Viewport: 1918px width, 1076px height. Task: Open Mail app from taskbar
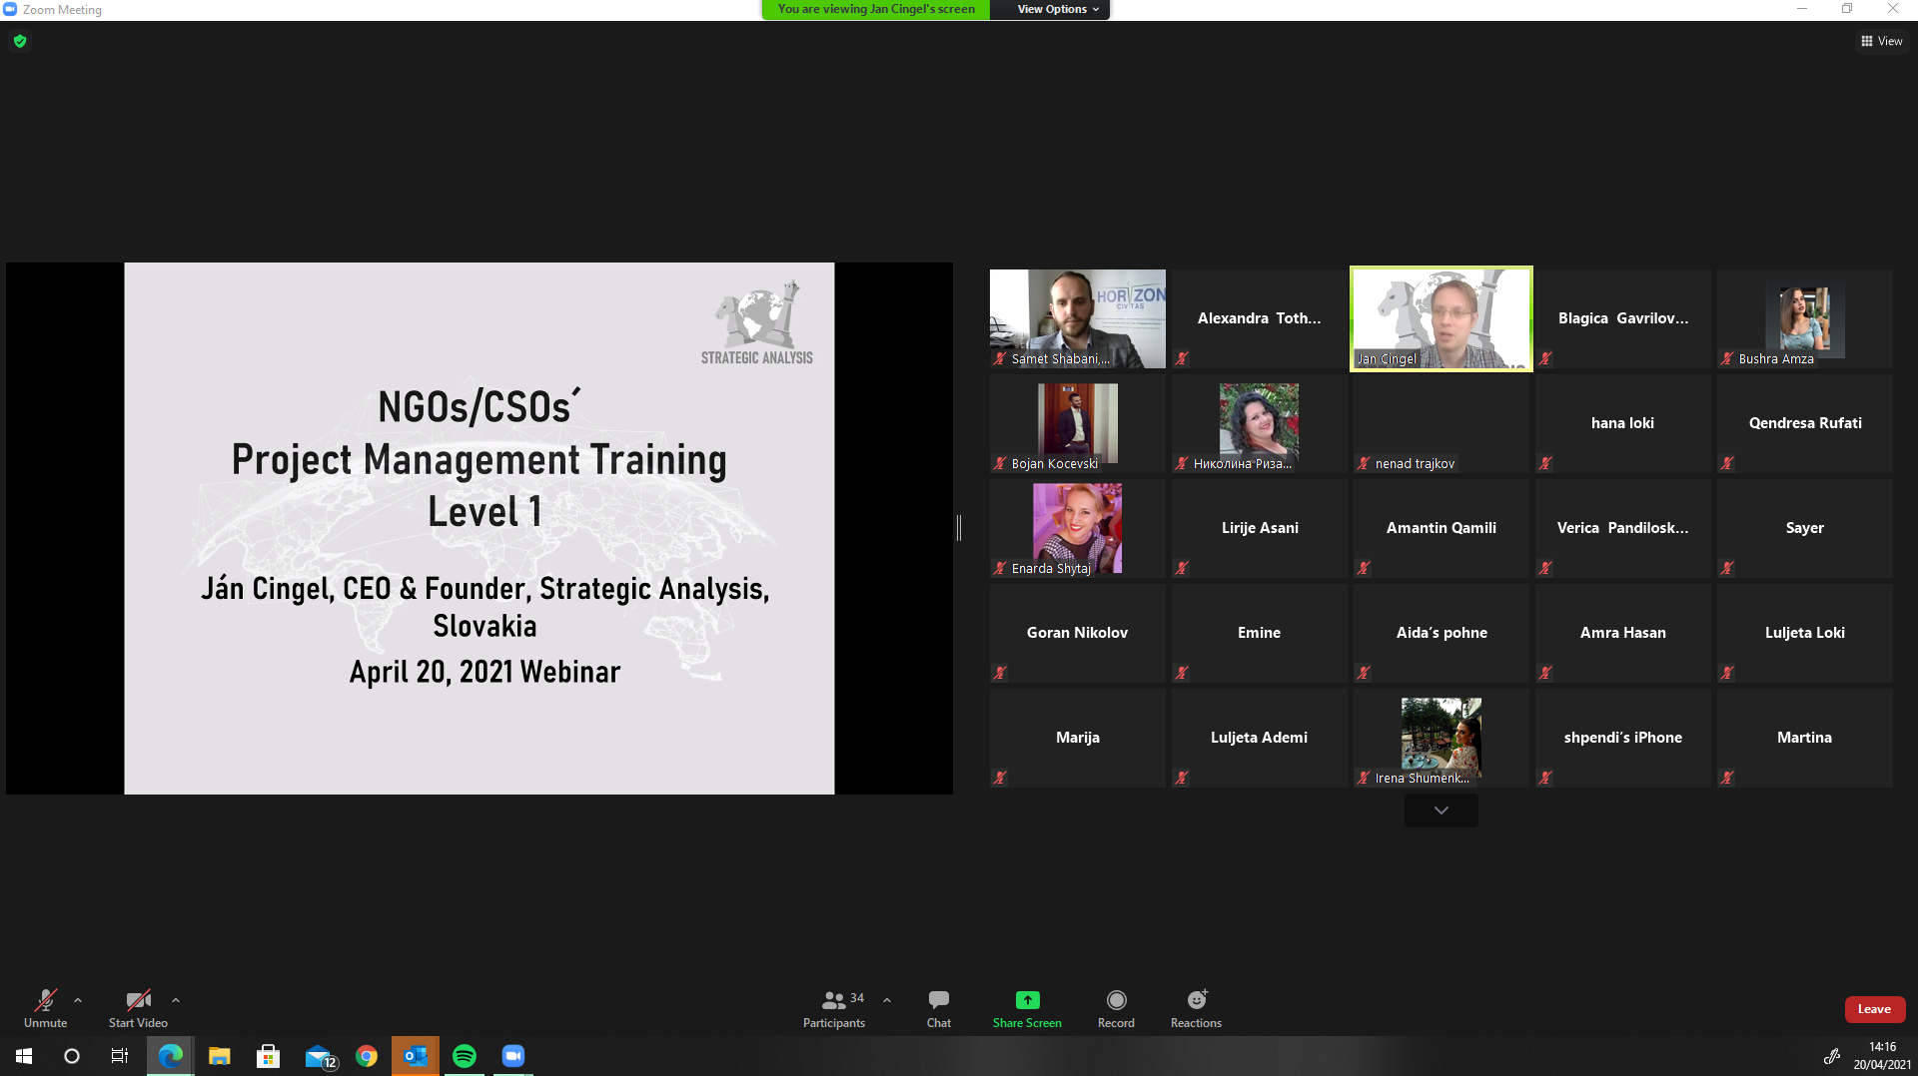point(320,1056)
